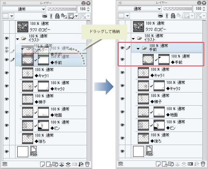Image resolution: width=208 pixels, height=169 pixels.
Task: Click the Set as Reference Layer lighthouse icon in left panel
Action: pyautogui.click(x=51, y=16)
